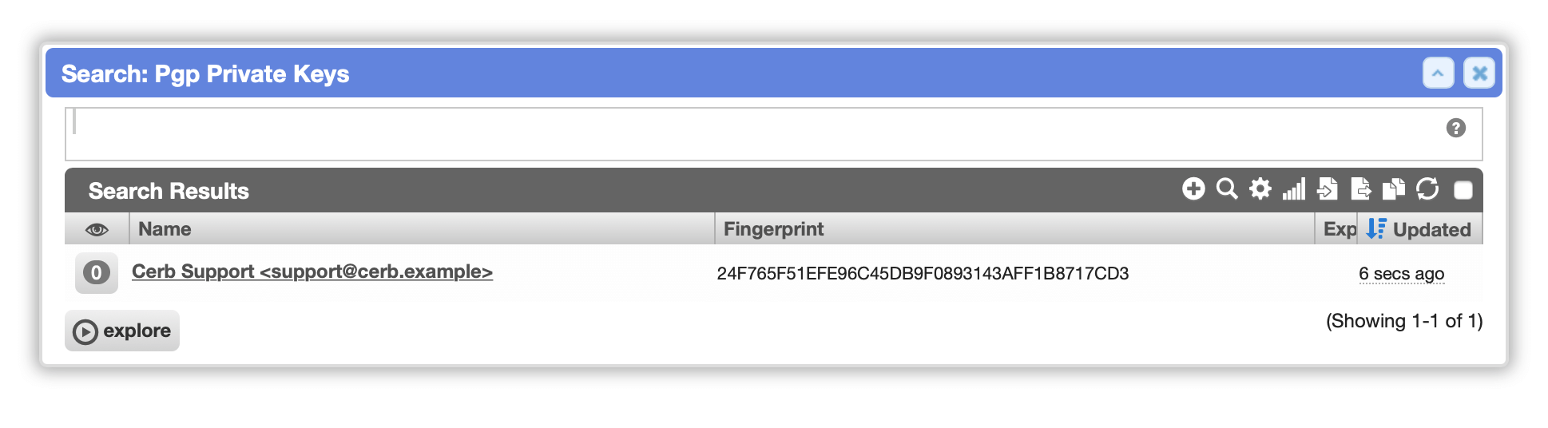
Task: Collapse the Pgp Private Keys popup
Action: click(1438, 73)
